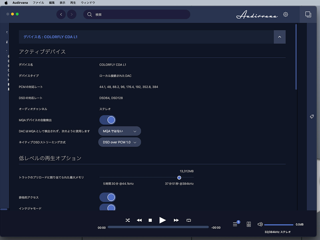Click the Audirvana logo

pos(257,14)
